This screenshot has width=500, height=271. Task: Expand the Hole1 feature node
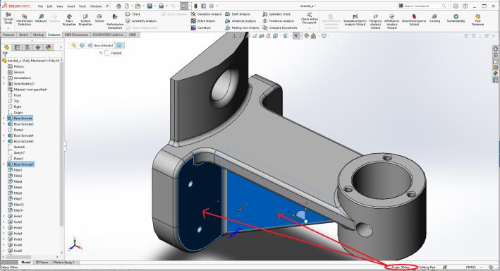click(x=4, y=216)
